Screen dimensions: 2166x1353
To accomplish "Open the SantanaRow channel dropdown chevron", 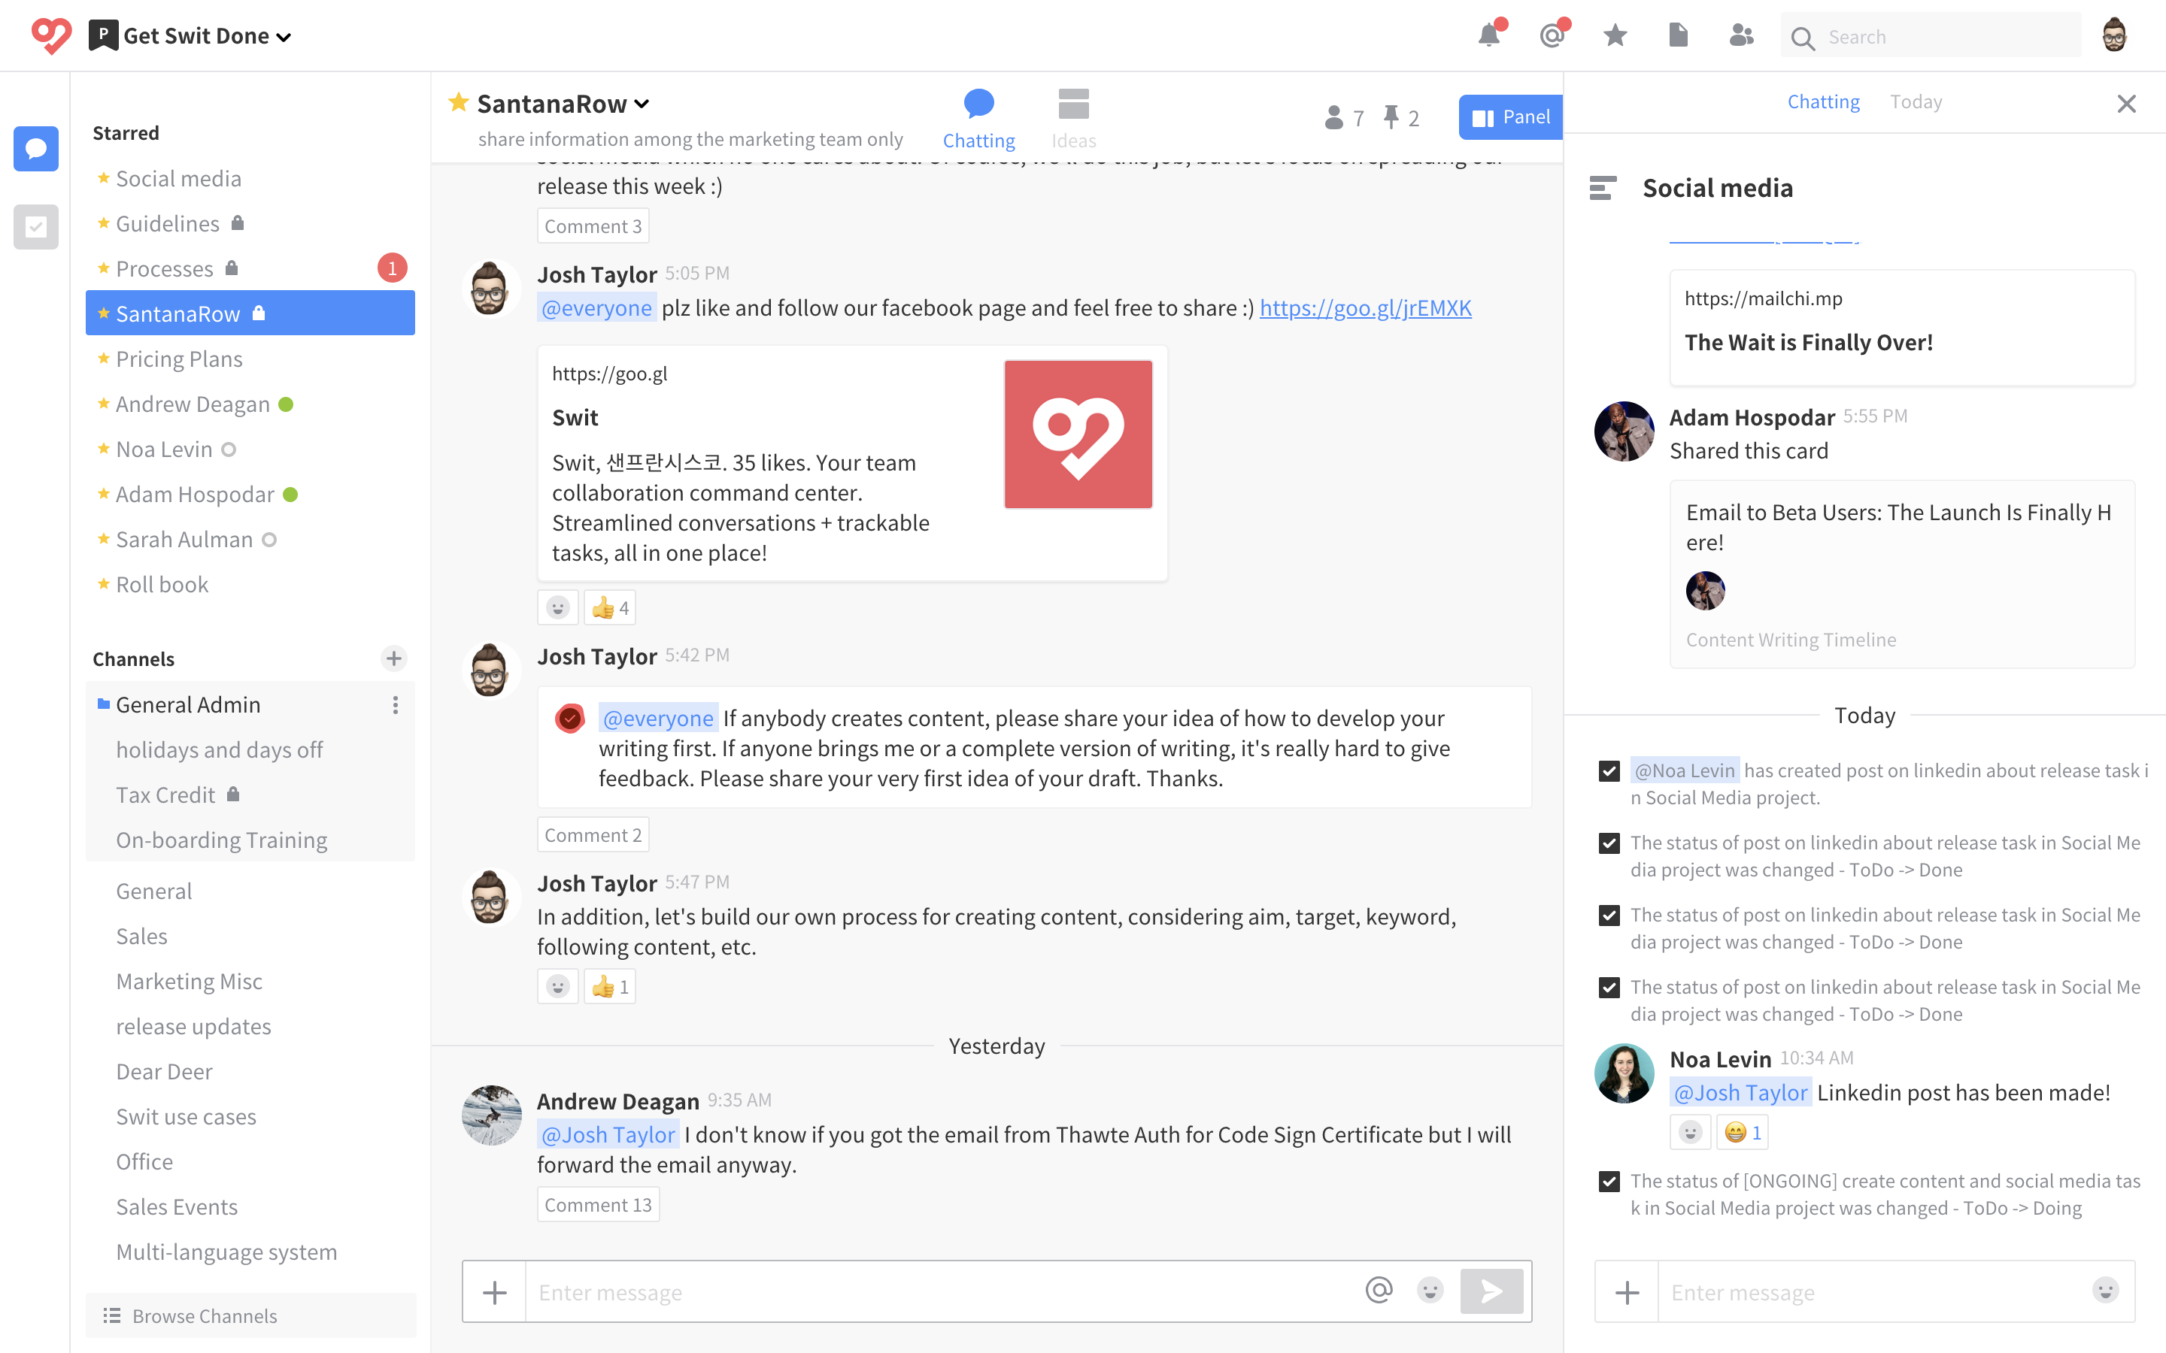I will [642, 104].
